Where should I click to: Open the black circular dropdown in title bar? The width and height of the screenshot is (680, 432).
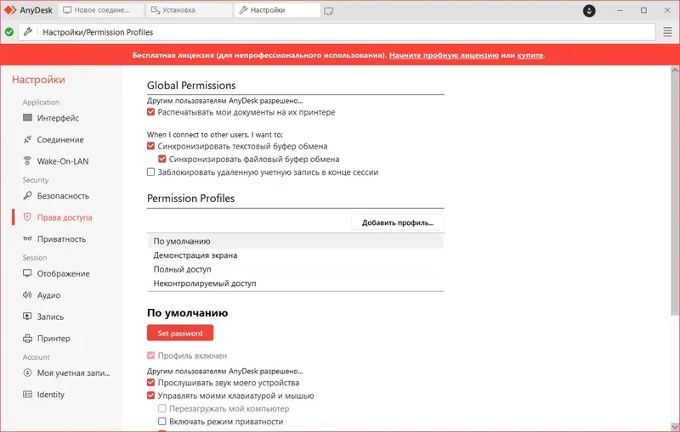(x=589, y=10)
